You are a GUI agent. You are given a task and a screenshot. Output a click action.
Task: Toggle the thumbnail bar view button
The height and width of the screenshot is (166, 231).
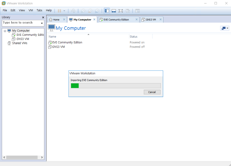tap(114, 11)
